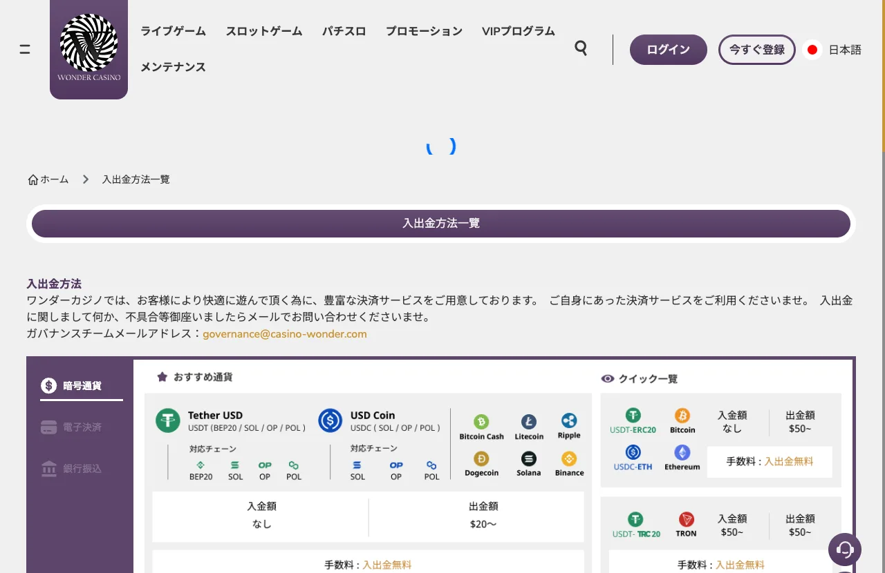Select the Bitcoin Cash icon
The width and height of the screenshot is (885, 573).
coord(481,422)
